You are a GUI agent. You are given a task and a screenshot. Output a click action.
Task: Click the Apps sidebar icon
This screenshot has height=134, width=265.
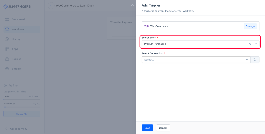(x=7, y=49)
